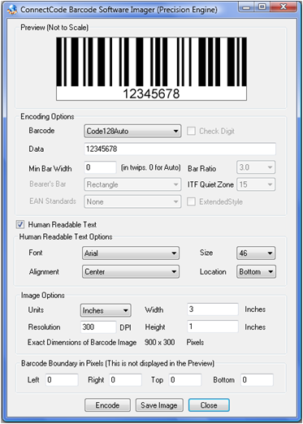The width and height of the screenshot is (303, 424).
Task: Open the ITF Quiet Zone dropdown
Action: (x=256, y=184)
